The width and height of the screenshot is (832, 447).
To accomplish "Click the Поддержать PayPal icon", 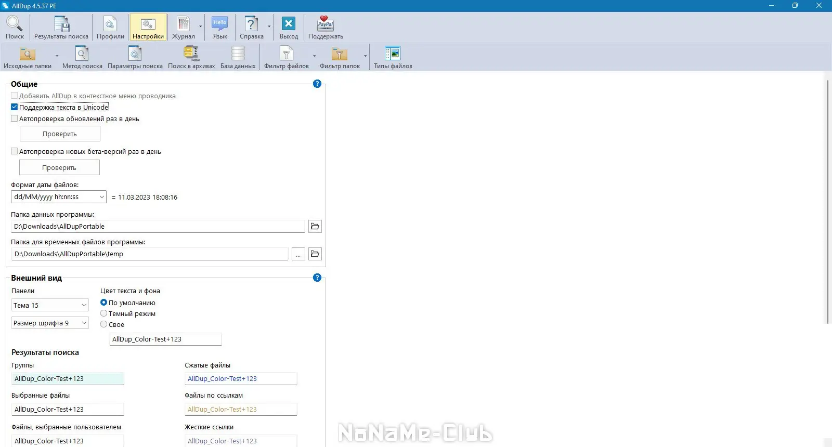I will click(326, 27).
